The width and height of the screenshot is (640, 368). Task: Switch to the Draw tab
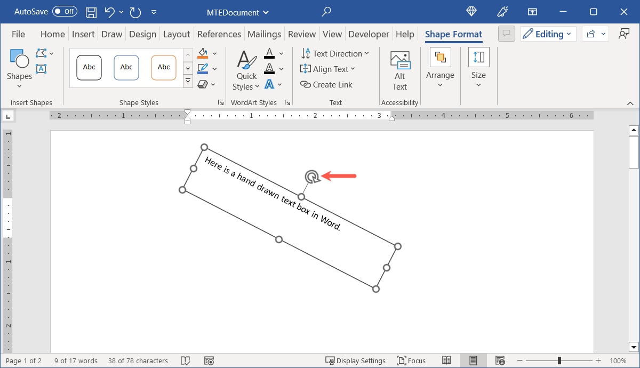pyautogui.click(x=111, y=34)
